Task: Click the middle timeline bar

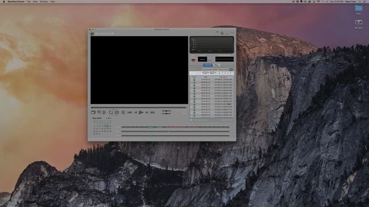Action: (175, 132)
